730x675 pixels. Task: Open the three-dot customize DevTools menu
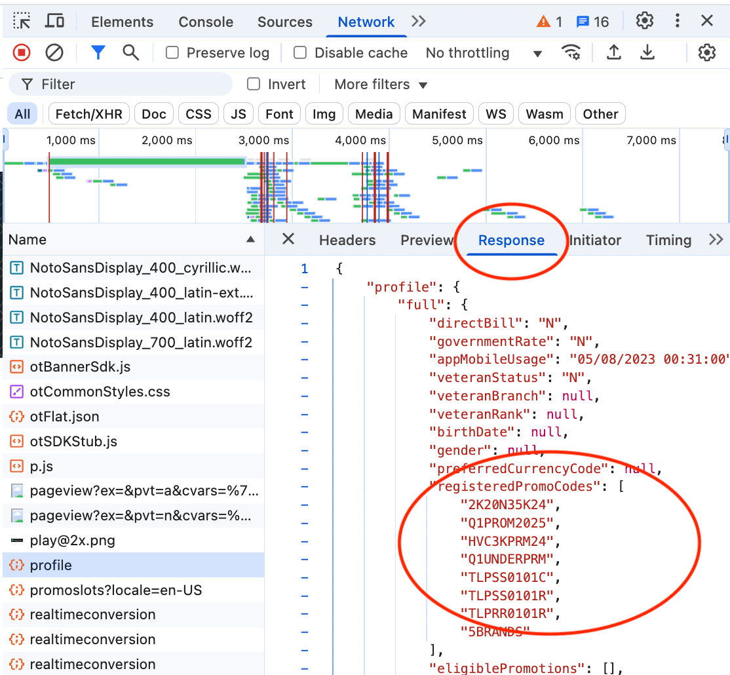(678, 21)
